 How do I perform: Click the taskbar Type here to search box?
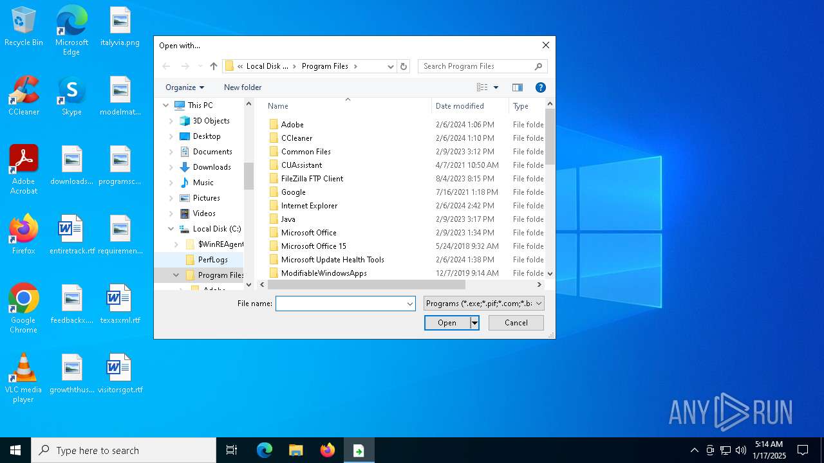coord(124,450)
